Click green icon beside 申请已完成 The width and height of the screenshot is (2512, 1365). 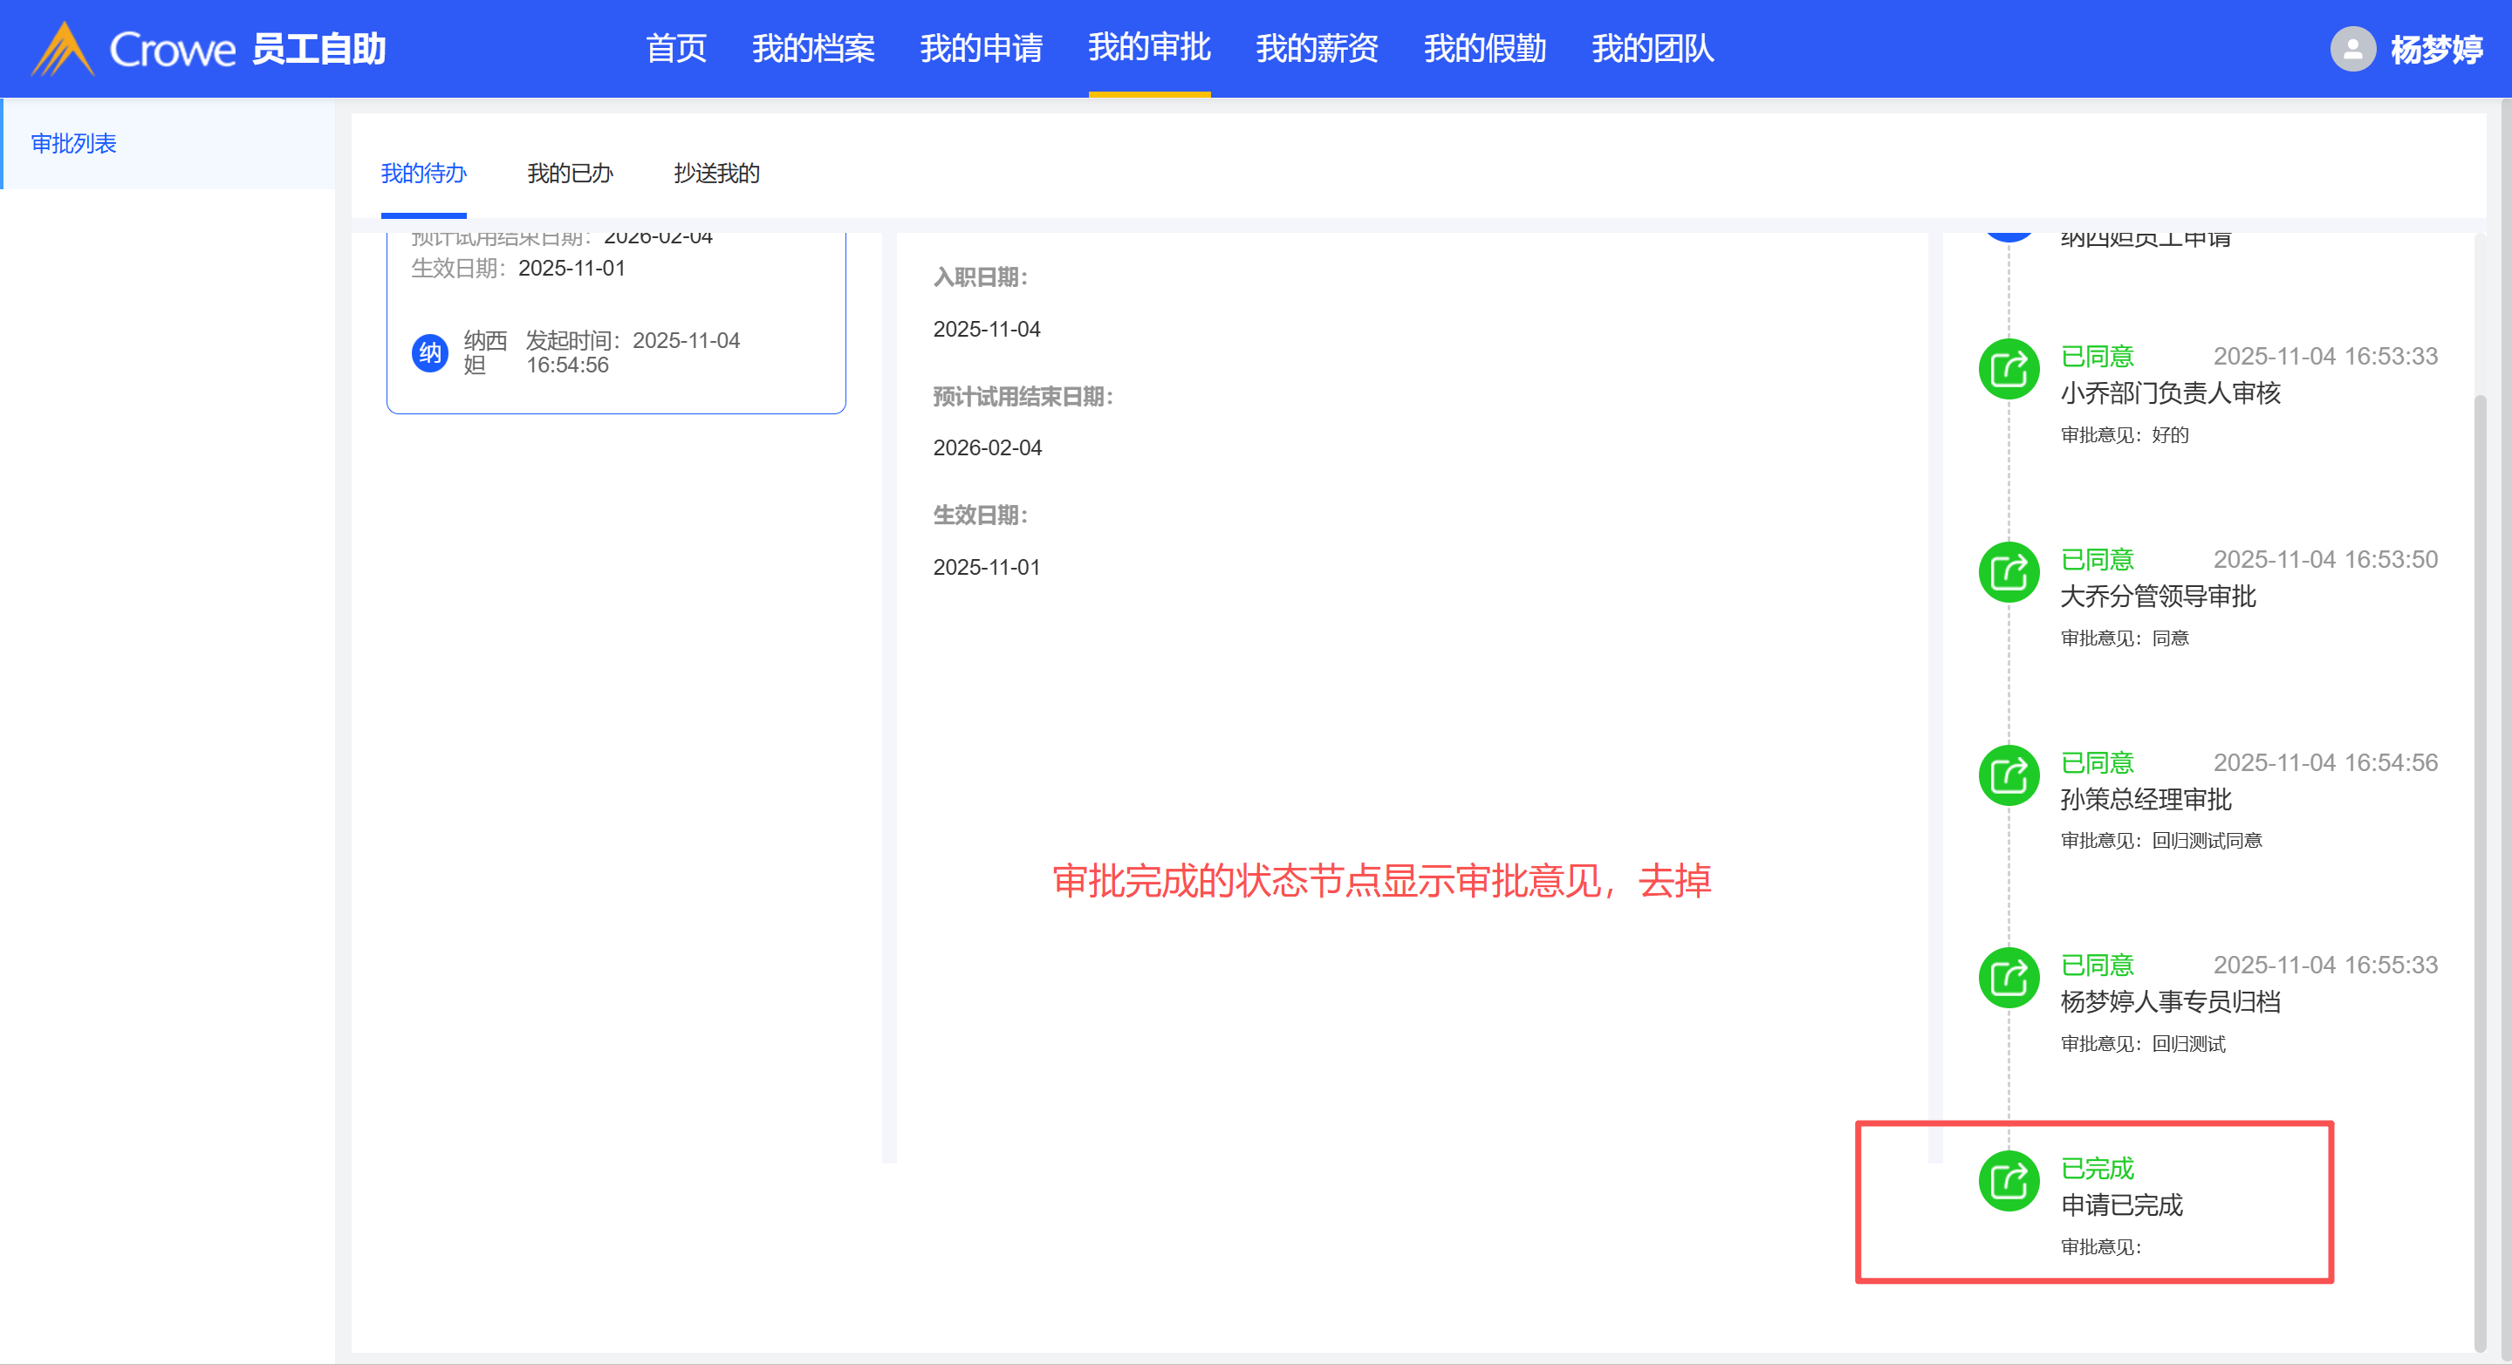2008,1182
